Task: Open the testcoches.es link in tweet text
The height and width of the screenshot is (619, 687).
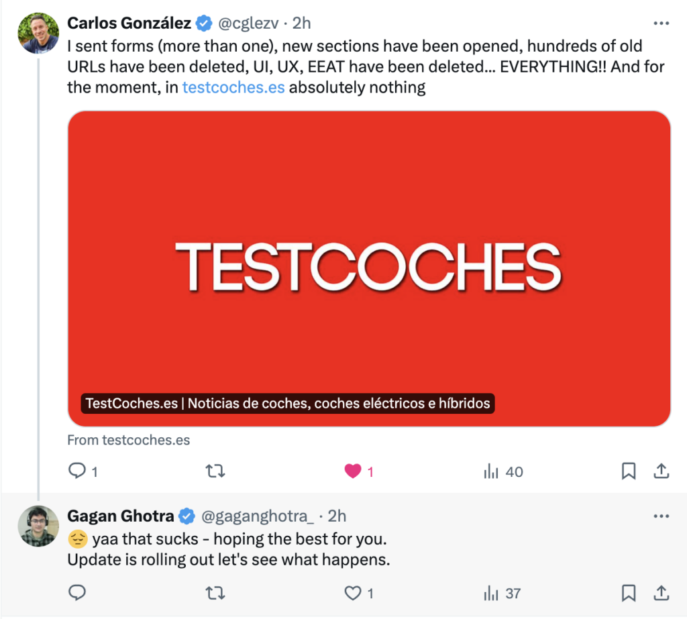Action: click(x=233, y=87)
